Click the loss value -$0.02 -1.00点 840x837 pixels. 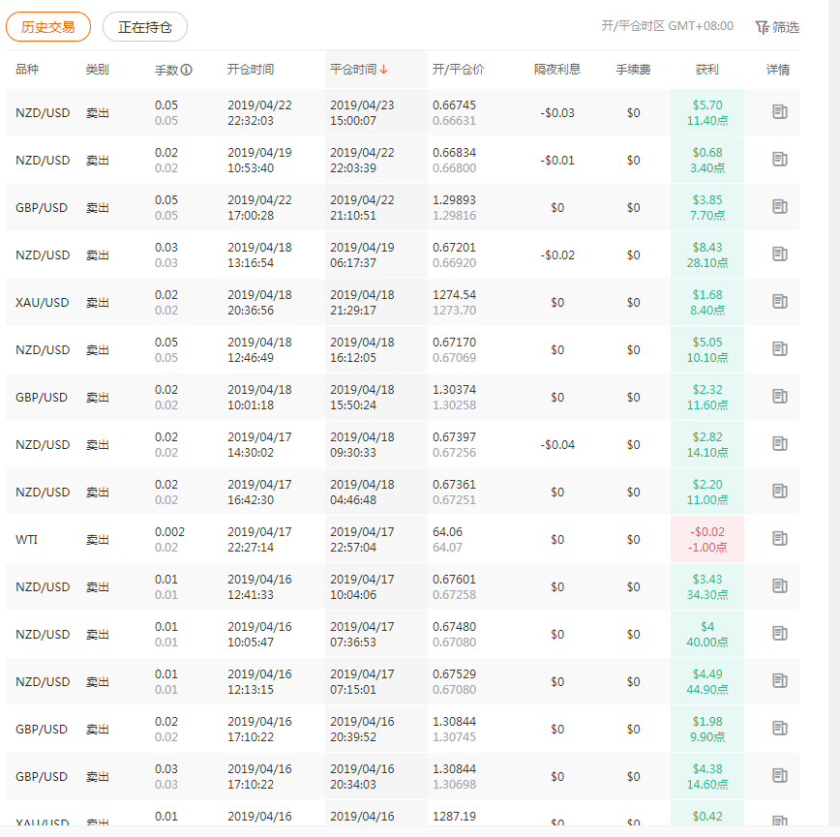[x=707, y=539]
